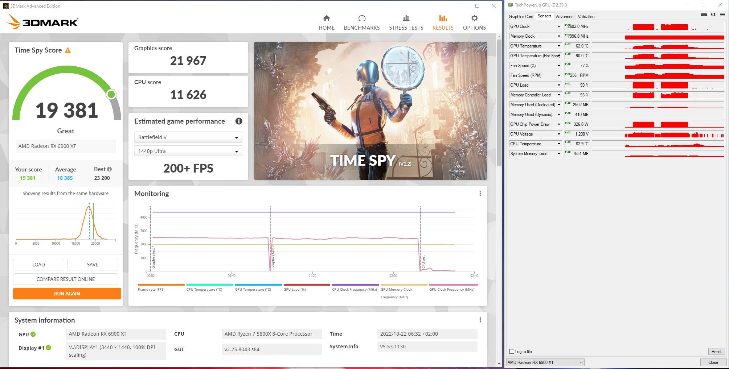729x369 pixels.
Task: Open the System information three-dot menu
Action: click(x=480, y=320)
